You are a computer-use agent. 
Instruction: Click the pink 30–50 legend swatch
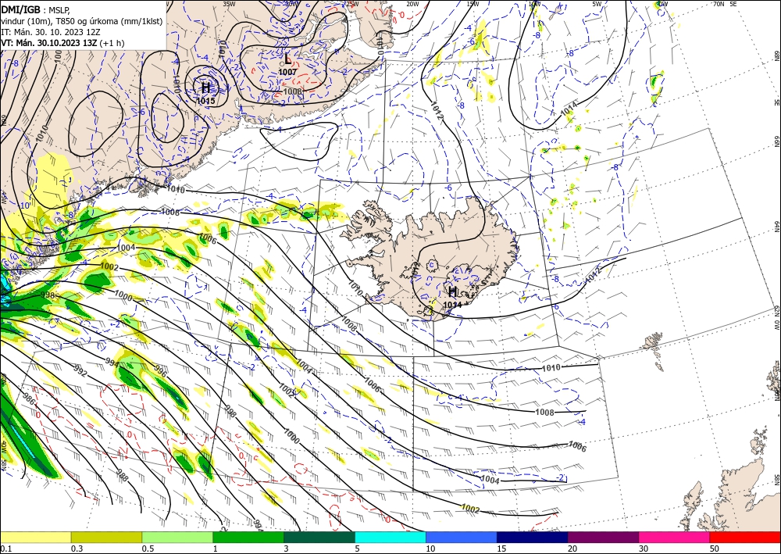(675, 537)
